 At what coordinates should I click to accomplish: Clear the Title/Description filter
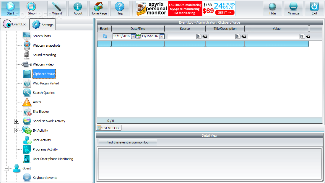(244, 36)
